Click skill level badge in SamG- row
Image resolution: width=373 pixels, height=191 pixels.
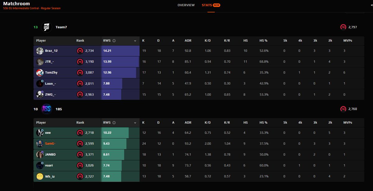80,144
